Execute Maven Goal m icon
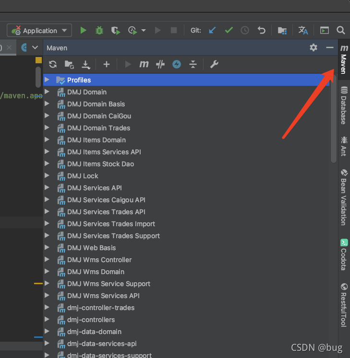Viewport: 350px width, 358px height. coord(144,64)
